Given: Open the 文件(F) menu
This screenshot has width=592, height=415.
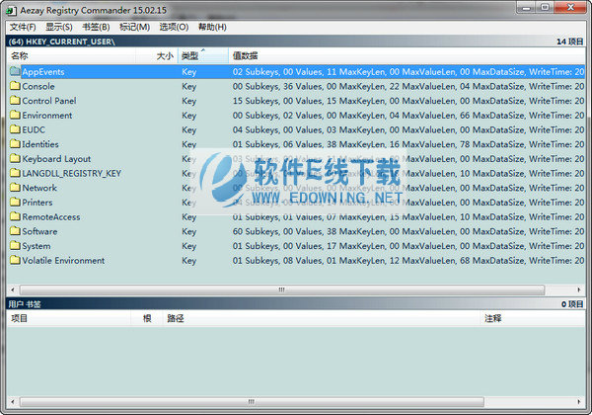Looking at the screenshot, I should pyautogui.click(x=20, y=27).
